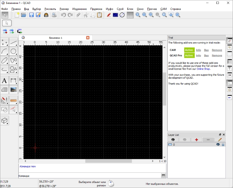Open a file with folder icon
233x188 pixels.
(x=24, y=15)
